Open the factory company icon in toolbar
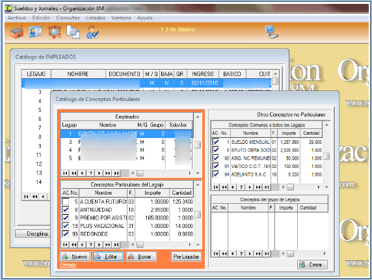Screen dimensions: 372x280 coord(17,32)
